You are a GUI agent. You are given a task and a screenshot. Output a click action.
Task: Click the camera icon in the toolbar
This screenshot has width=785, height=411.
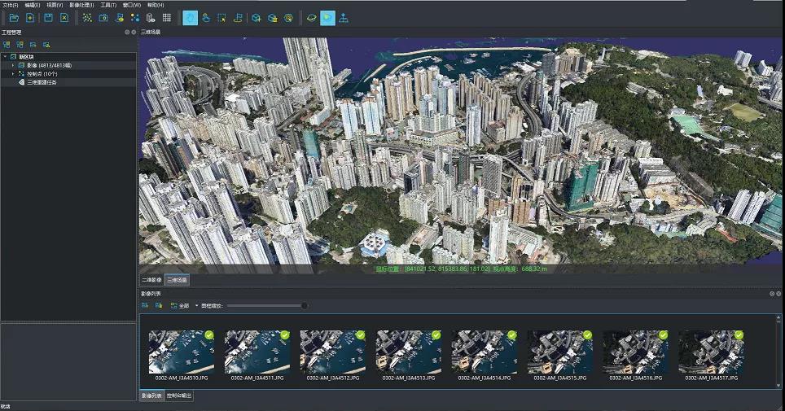click(103, 17)
